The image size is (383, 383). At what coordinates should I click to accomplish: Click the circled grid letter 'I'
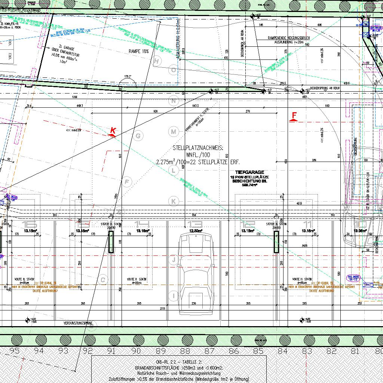[174, 296]
